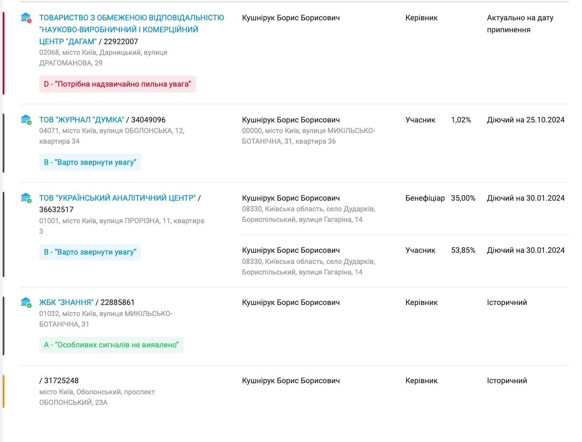This screenshot has width=582, height=442.
Task: Click the red-alert company icon beside ДАГАМ
Action: [26, 18]
